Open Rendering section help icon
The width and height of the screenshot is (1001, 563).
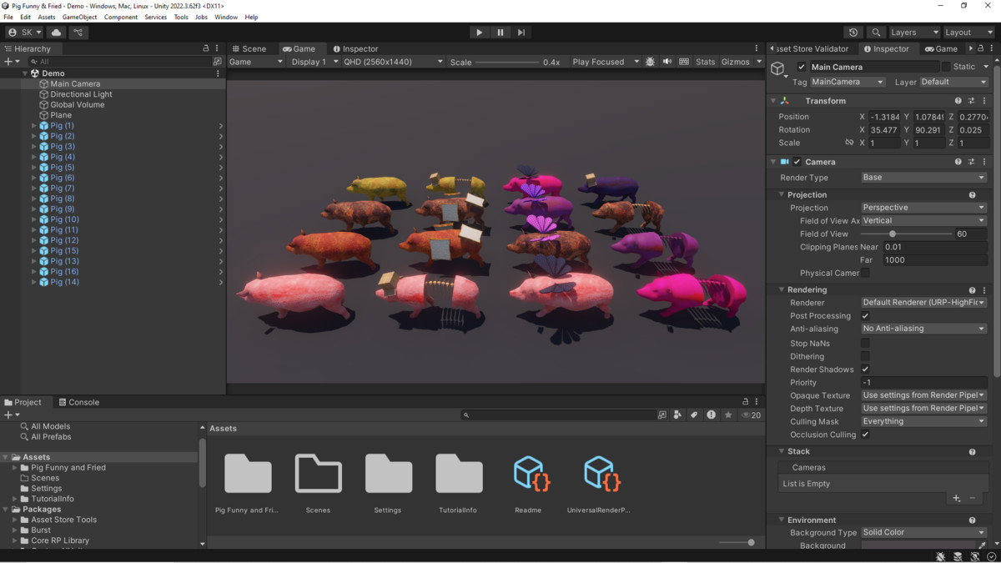click(972, 289)
